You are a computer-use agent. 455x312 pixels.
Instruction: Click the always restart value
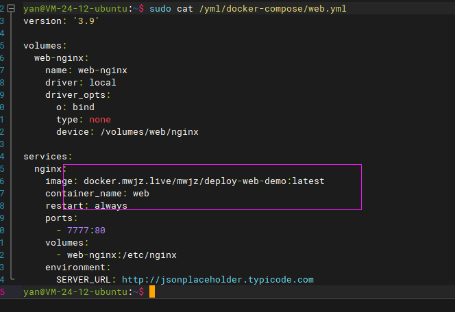click(x=111, y=206)
